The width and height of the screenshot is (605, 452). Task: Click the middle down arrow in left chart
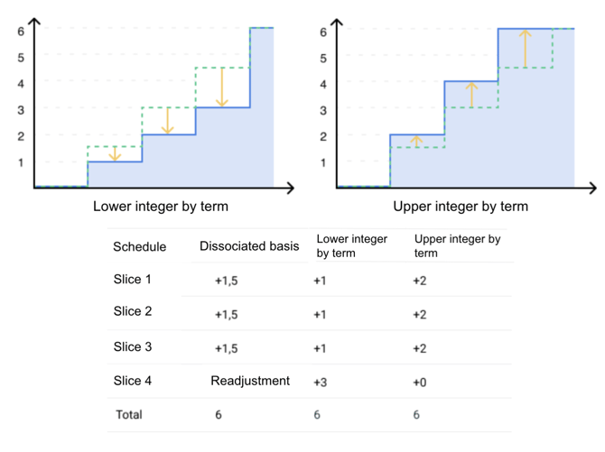[x=168, y=121]
